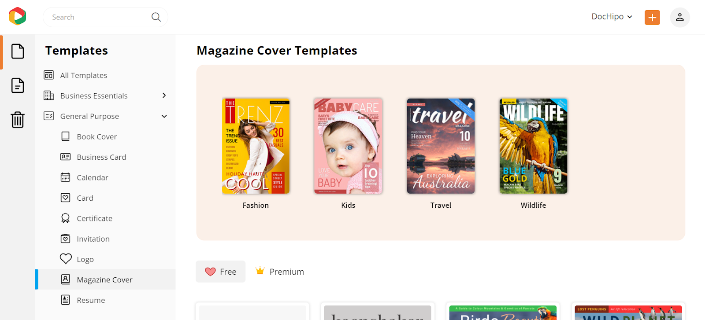The width and height of the screenshot is (705, 320).
Task: Go to Business Card templates
Action: point(101,157)
